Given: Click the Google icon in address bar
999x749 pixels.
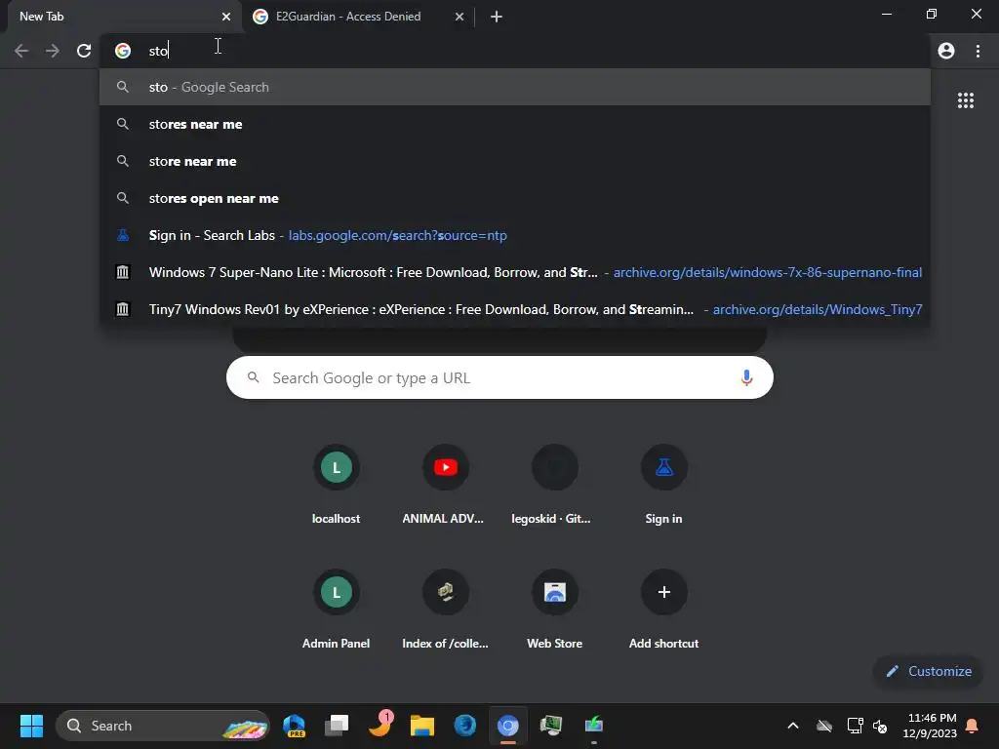Looking at the screenshot, I should tap(123, 51).
